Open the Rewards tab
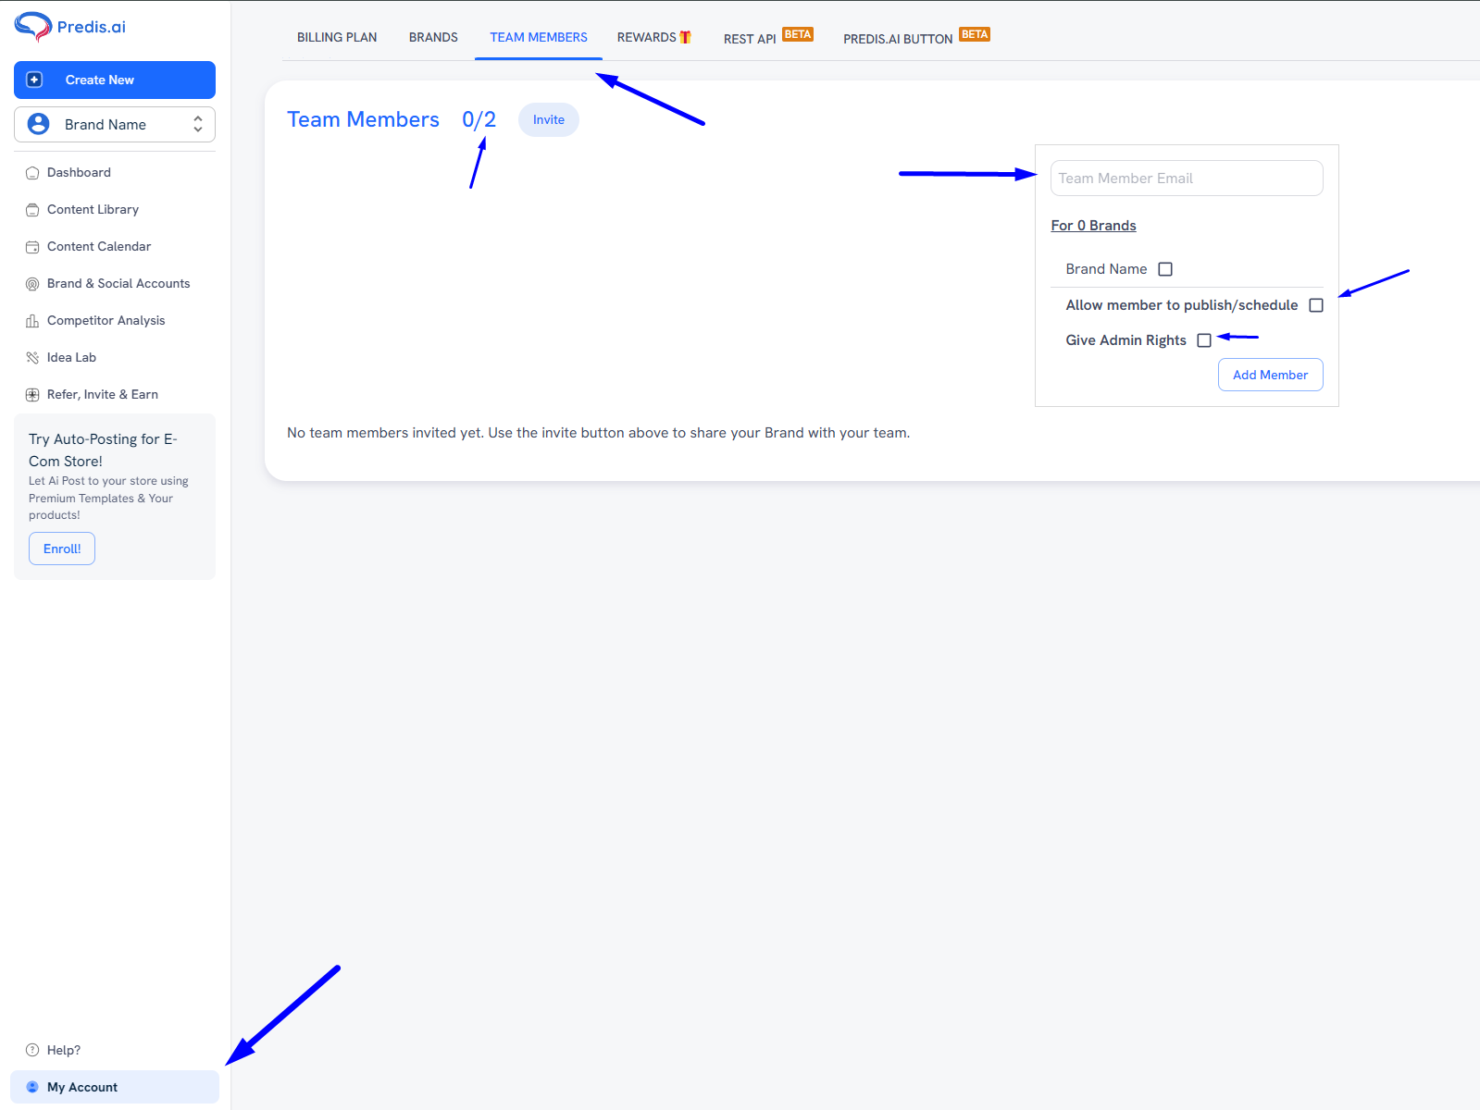This screenshot has height=1110, width=1480. pos(654,37)
